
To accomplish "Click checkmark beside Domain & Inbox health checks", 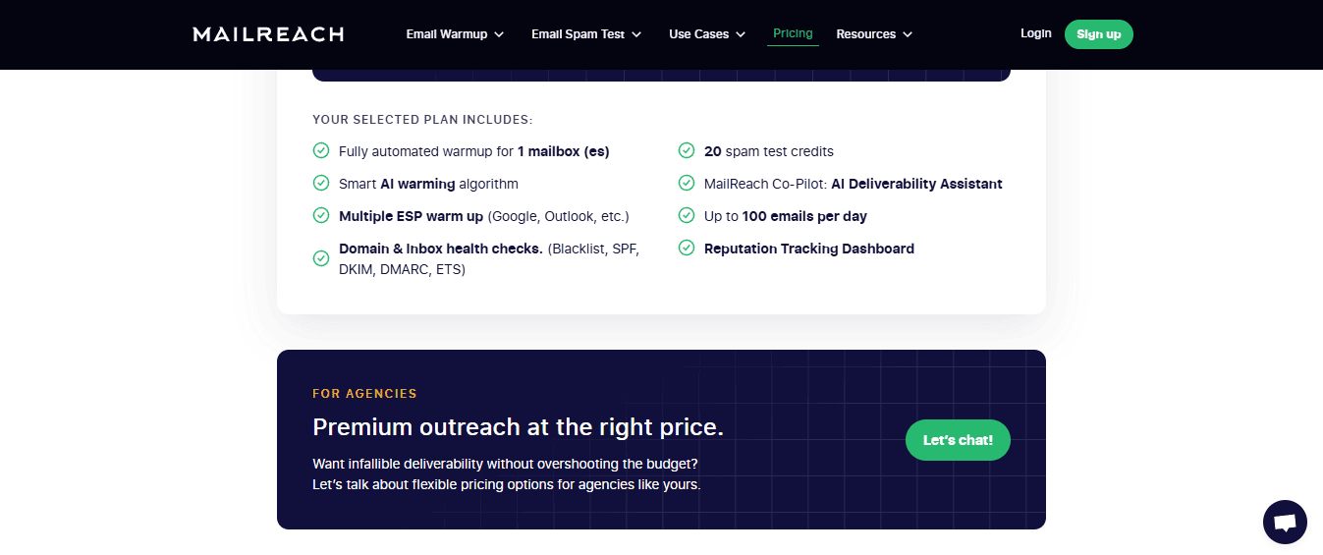I will pyautogui.click(x=320, y=258).
